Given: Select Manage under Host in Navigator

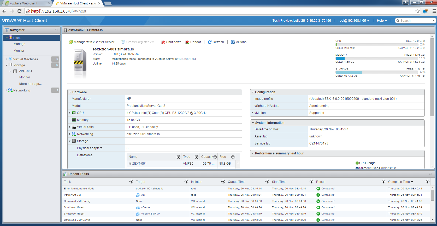Looking at the screenshot, I should pyautogui.click(x=19, y=44).
